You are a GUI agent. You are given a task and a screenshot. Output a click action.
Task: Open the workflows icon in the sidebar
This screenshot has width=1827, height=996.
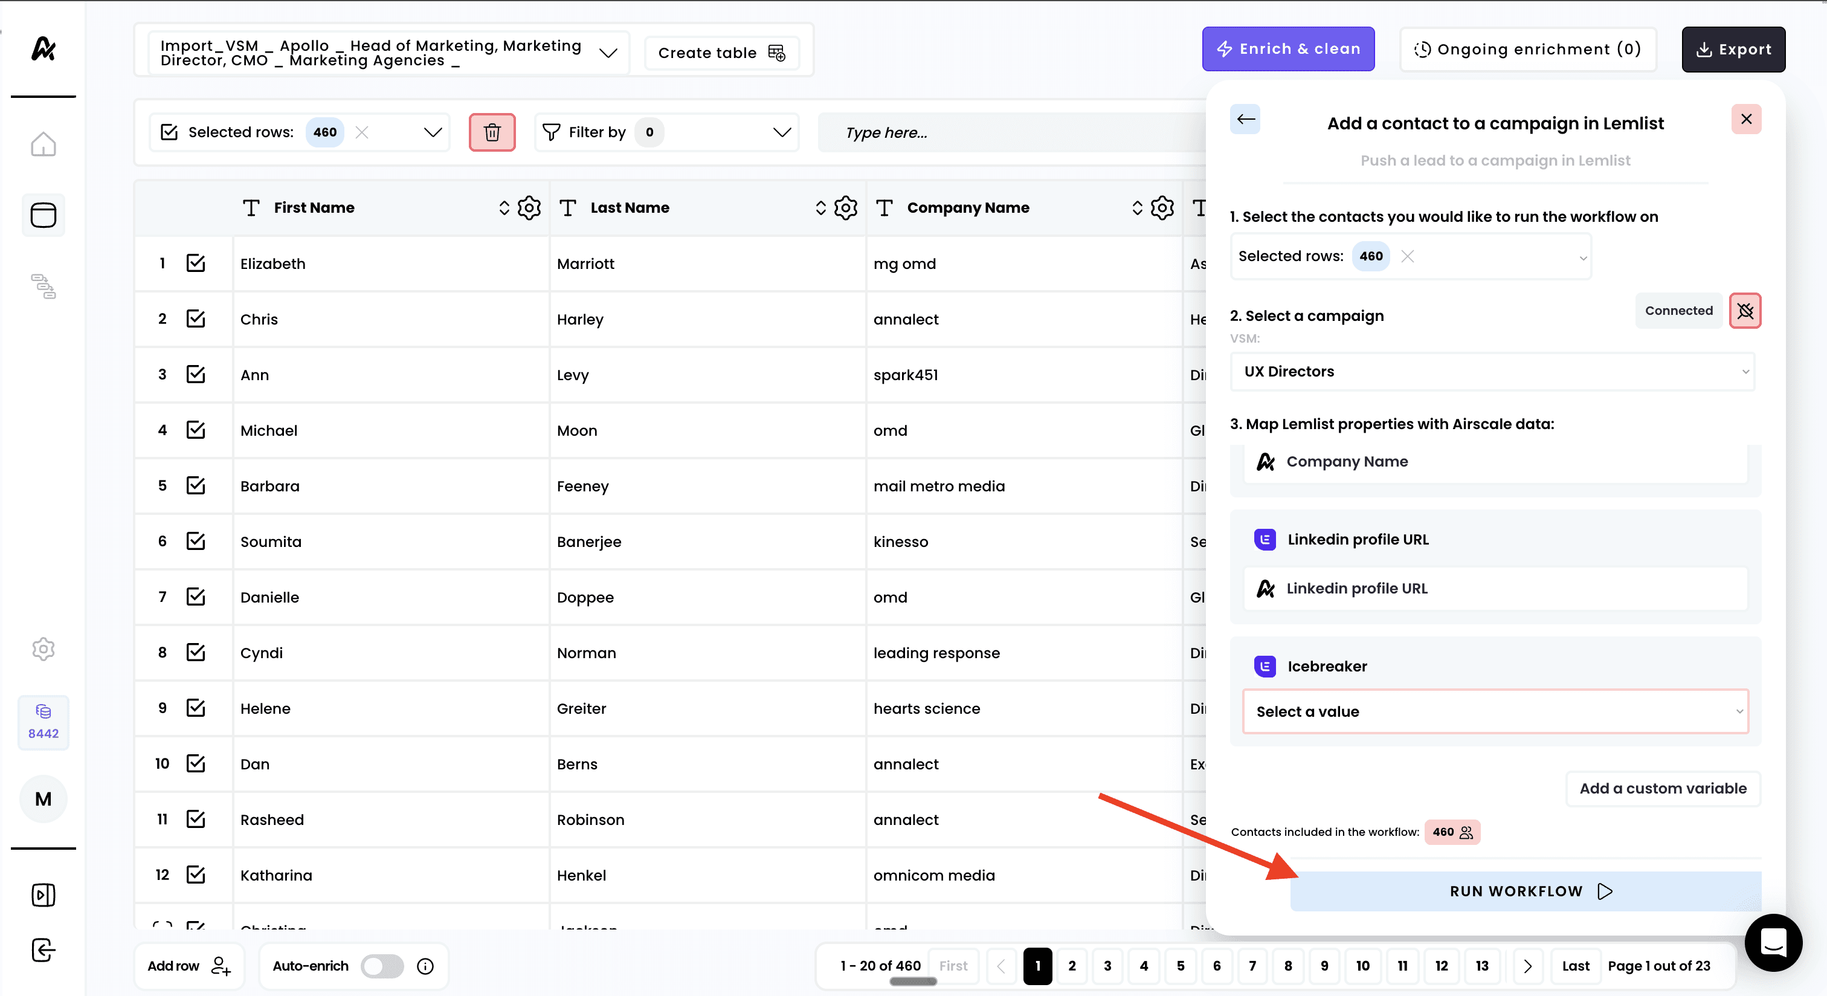click(x=43, y=286)
